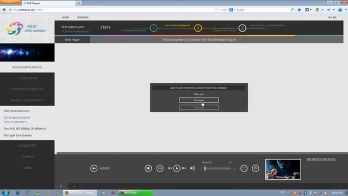Open the Тест для Live Stream link
Viewport: 348px width, 196px height.
pos(18,135)
